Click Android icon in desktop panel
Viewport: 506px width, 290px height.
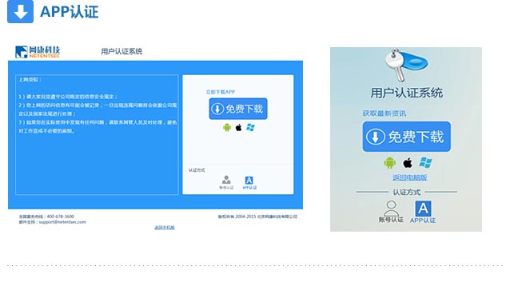tap(227, 128)
